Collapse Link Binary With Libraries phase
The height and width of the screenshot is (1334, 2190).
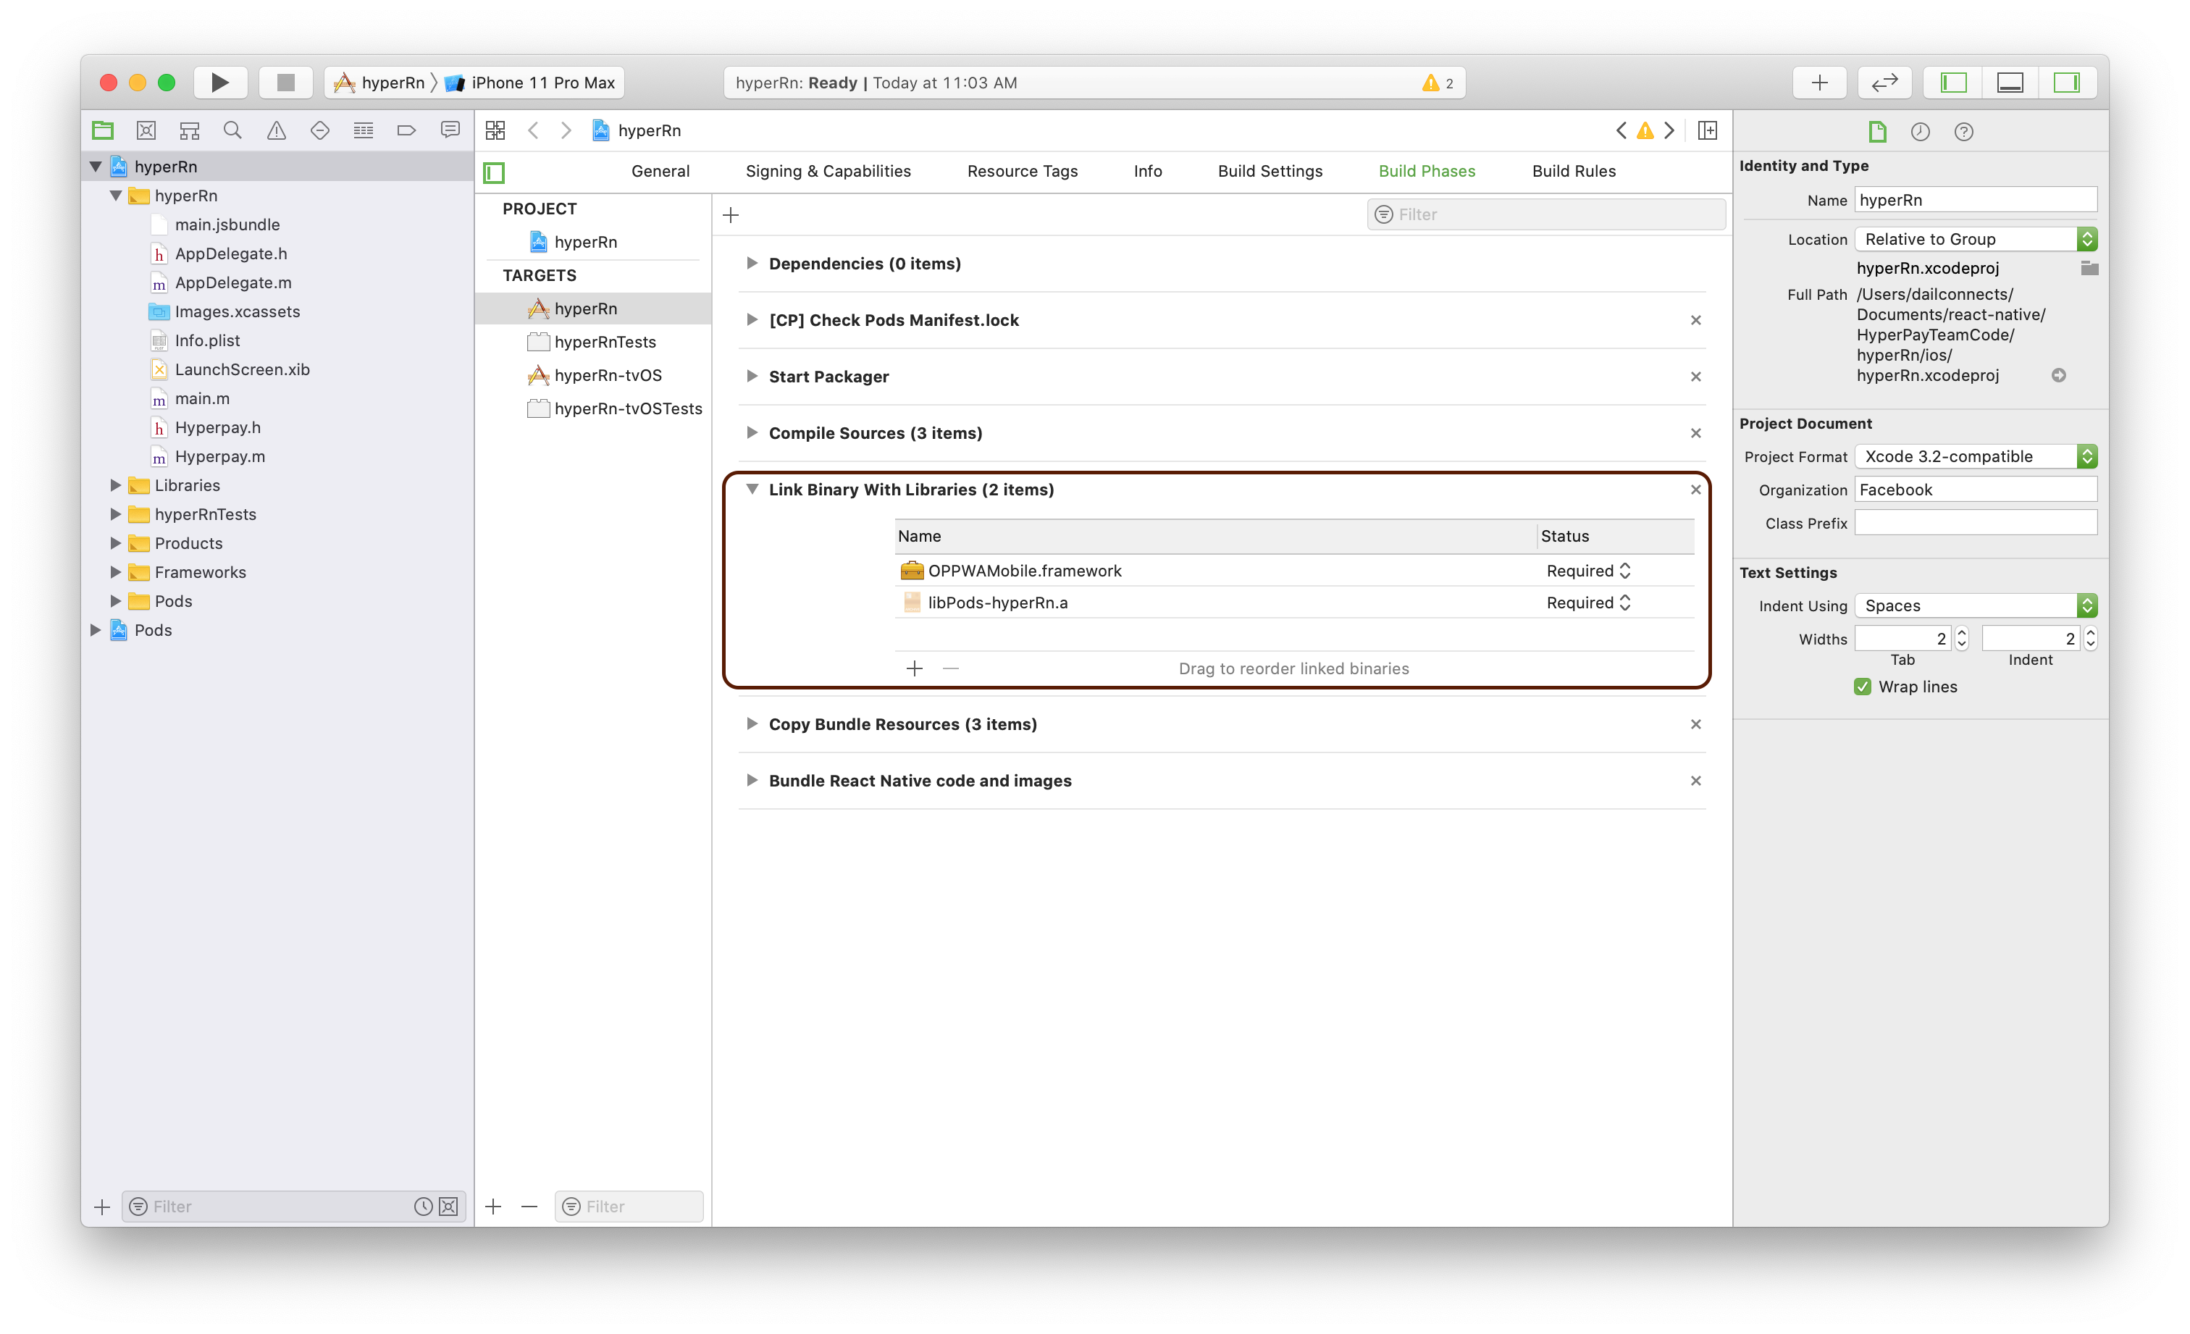click(752, 489)
